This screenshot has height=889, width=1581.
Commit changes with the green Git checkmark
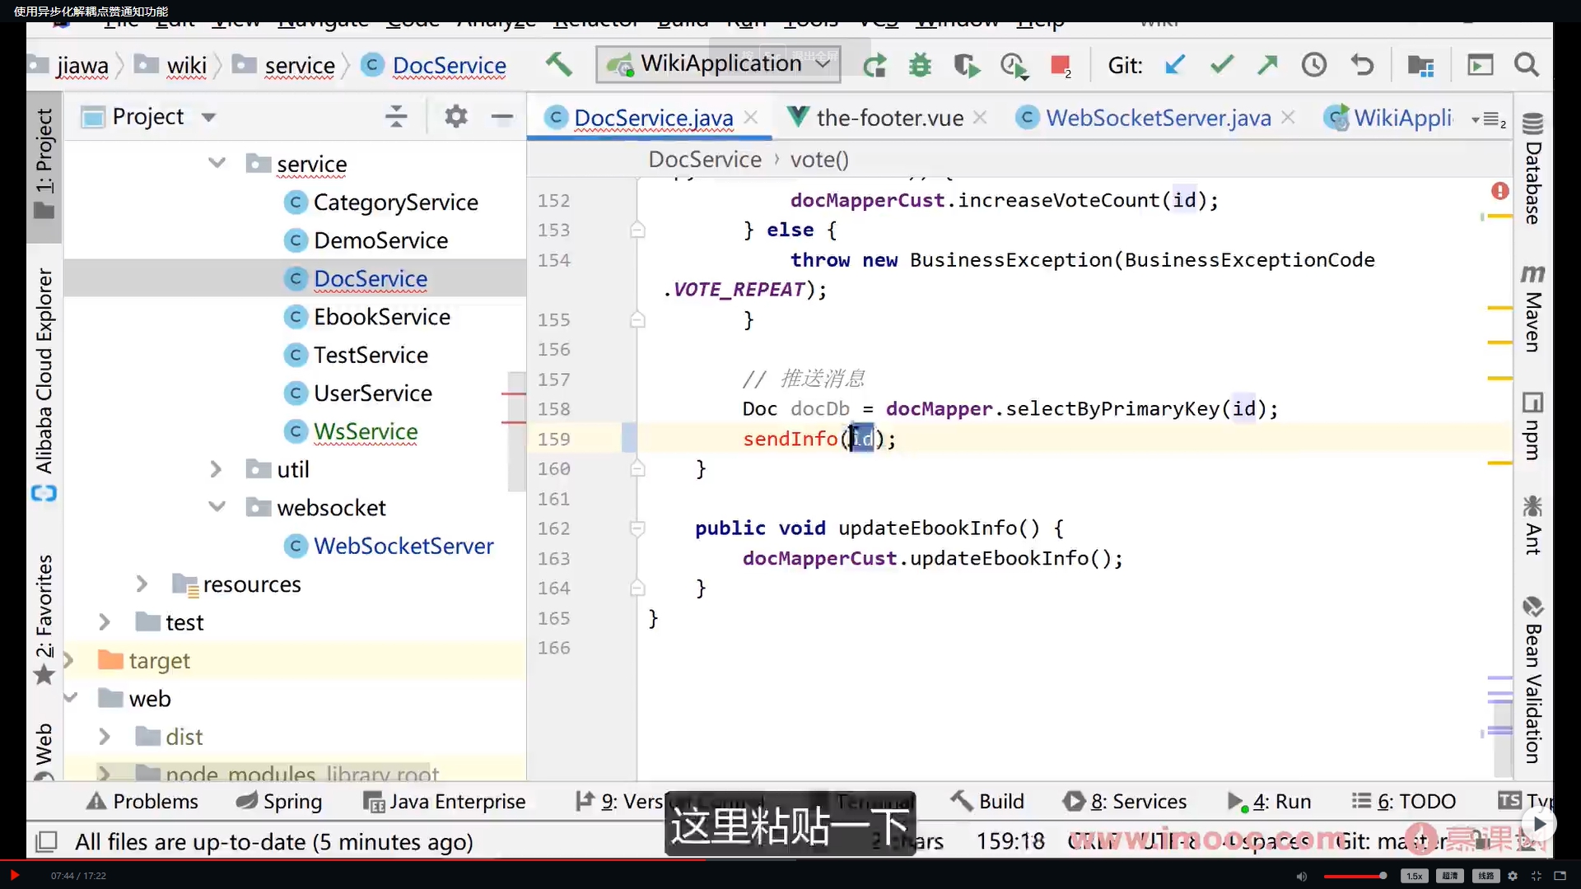click(1222, 64)
